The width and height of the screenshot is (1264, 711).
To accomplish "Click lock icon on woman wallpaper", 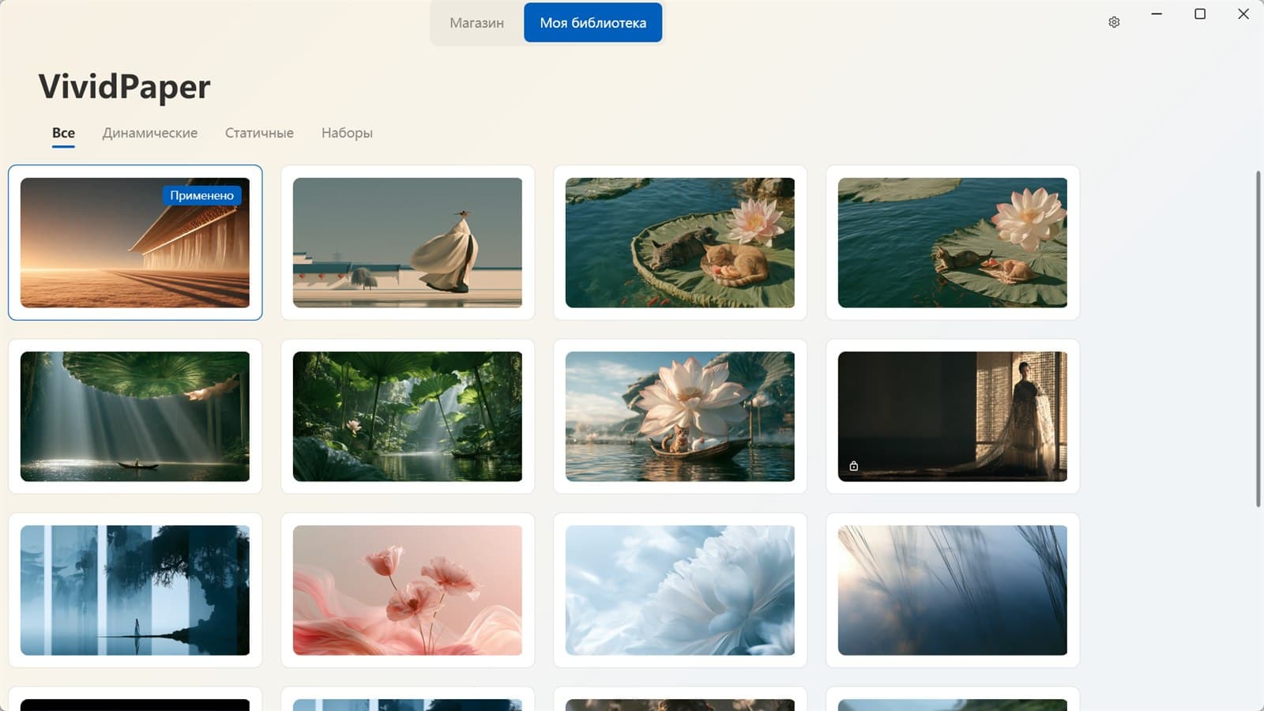I will click(853, 466).
